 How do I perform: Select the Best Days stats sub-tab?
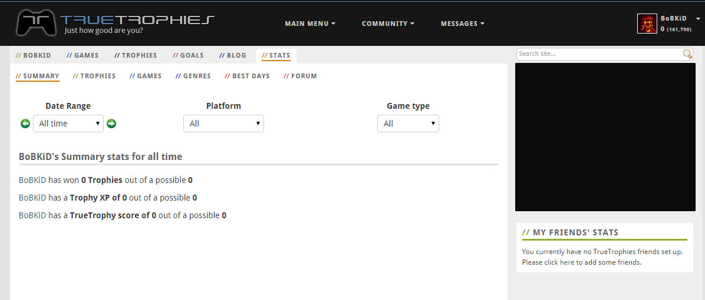pos(247,76)
